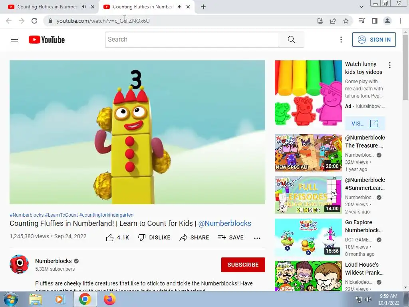Bookmark this page with the star icon
The image size is (409, 307).
(346, 21)
